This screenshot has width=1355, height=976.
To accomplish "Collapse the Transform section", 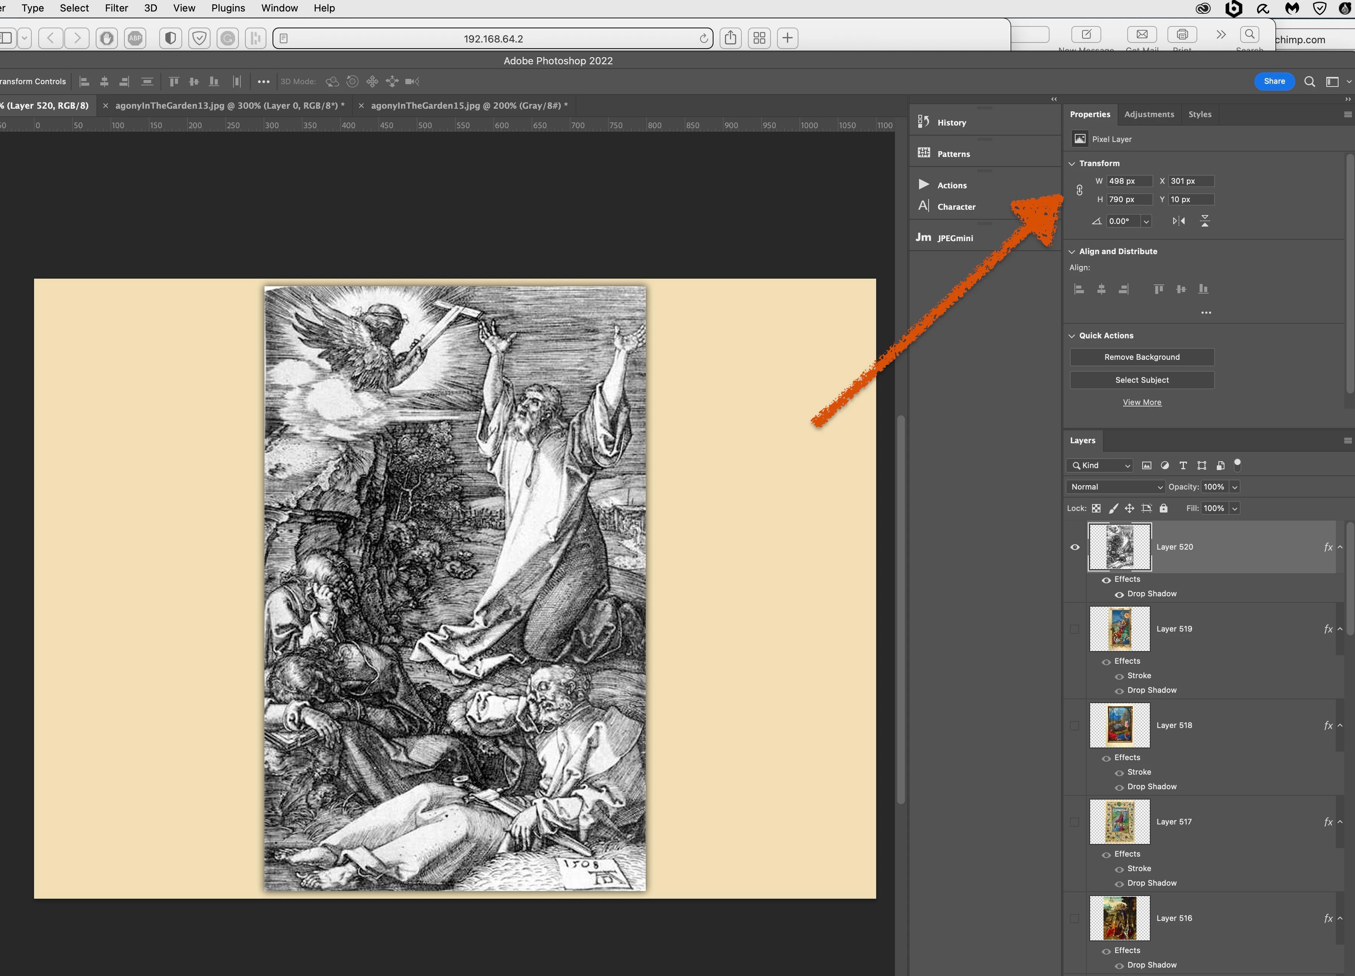I will click(x=1072, y=164).
